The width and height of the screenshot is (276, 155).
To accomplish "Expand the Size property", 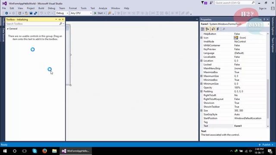I will point(201,111).
